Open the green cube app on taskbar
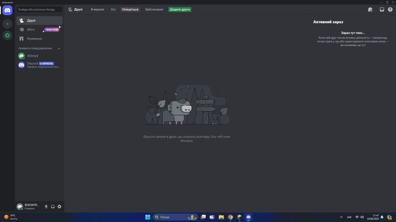 tap(240, 217)
